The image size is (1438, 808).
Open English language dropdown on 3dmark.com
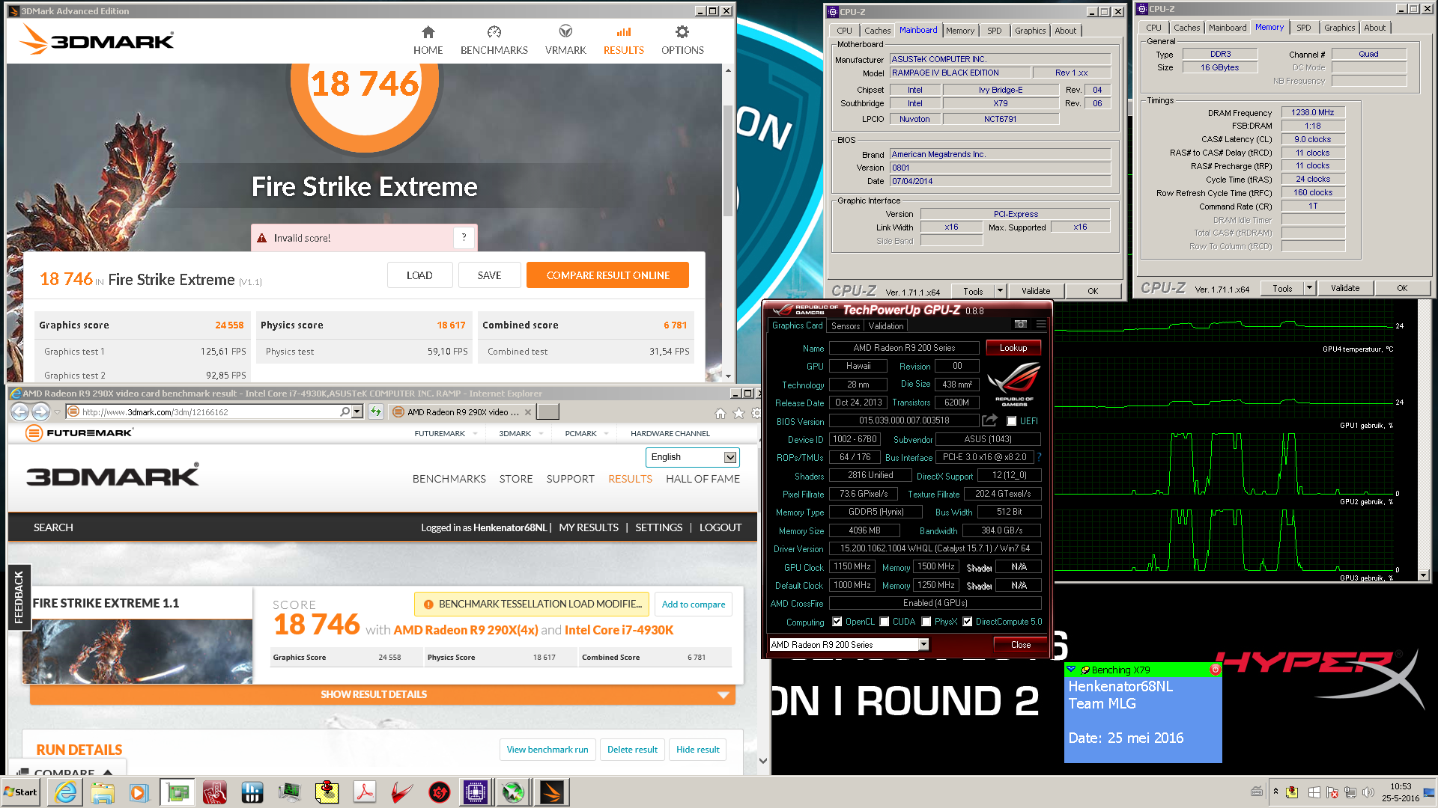pyautogui.click(x=693, y=457)
